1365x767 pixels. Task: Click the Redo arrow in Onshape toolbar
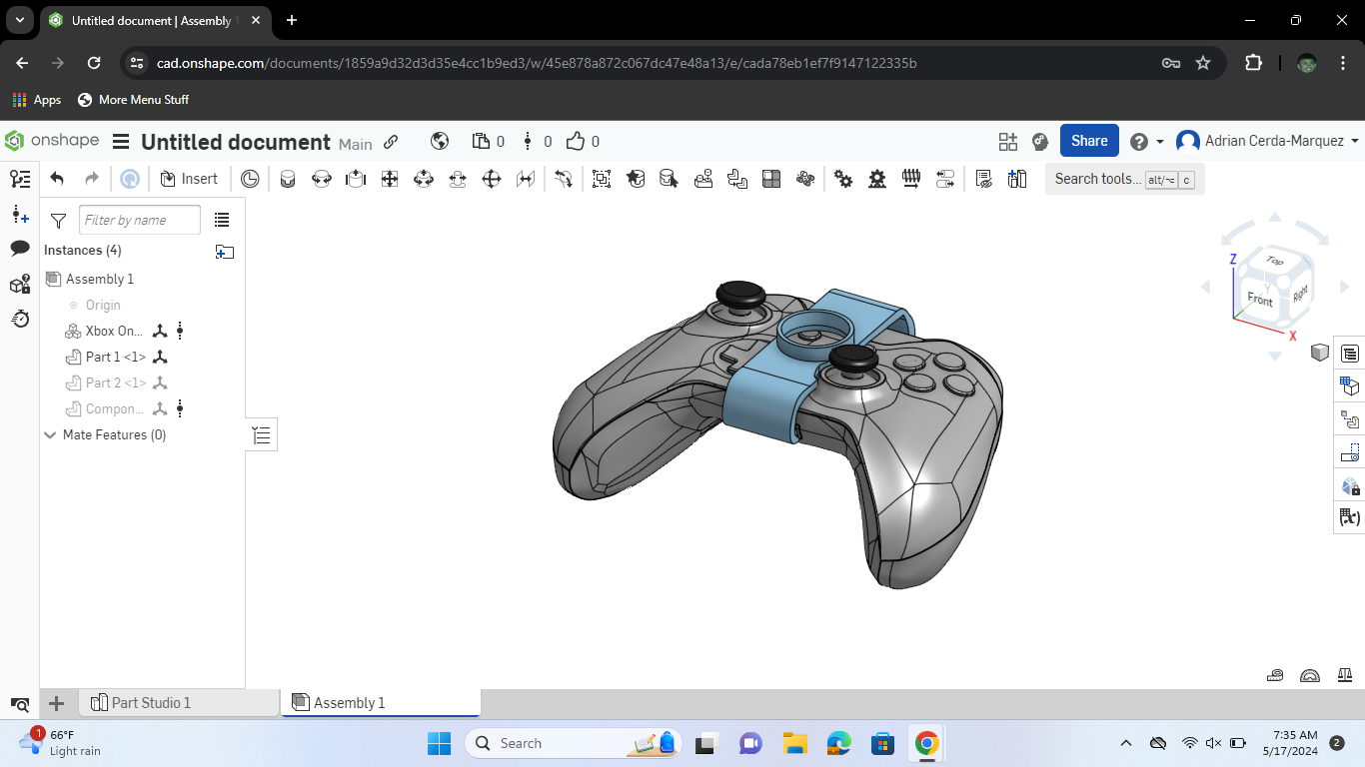pyautogui.click(x=92, y=179)
